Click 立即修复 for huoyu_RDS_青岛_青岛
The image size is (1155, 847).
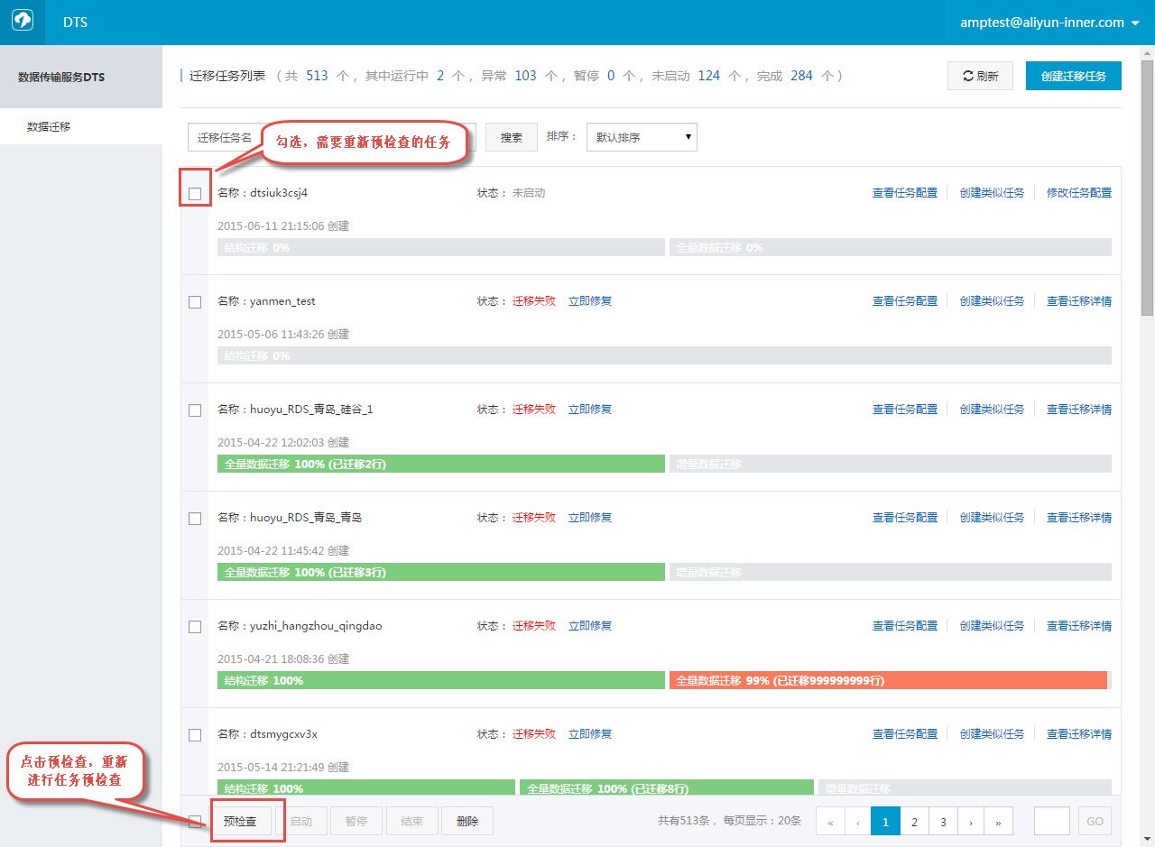click(x=590, y=518)
